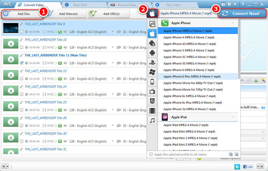
Task: Select the Apple devices category in sidebar
Action: tap(152, 34)
